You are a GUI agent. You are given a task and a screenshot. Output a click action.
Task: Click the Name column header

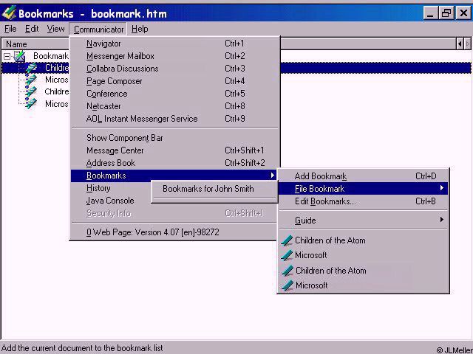[x=16, y=44]
